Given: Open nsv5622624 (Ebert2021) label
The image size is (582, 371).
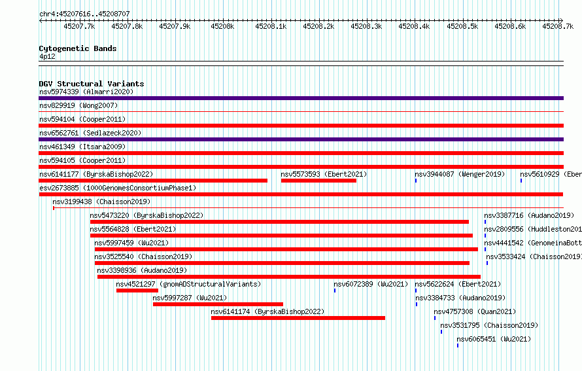Looking at the screenshot, I should [458, 284].
